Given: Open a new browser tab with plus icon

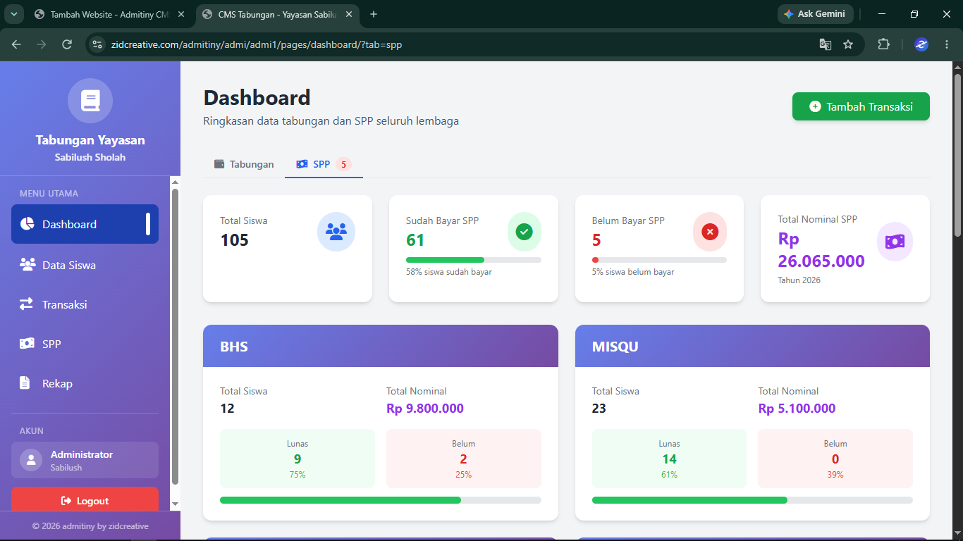Looking at the screenshot, I should pos(374,14).
